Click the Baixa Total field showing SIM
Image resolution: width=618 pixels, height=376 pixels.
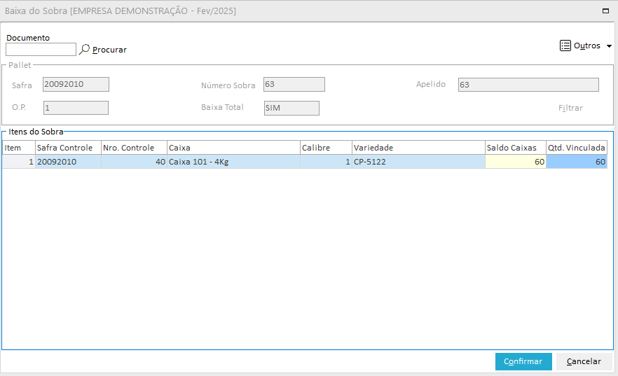[291, 109]
